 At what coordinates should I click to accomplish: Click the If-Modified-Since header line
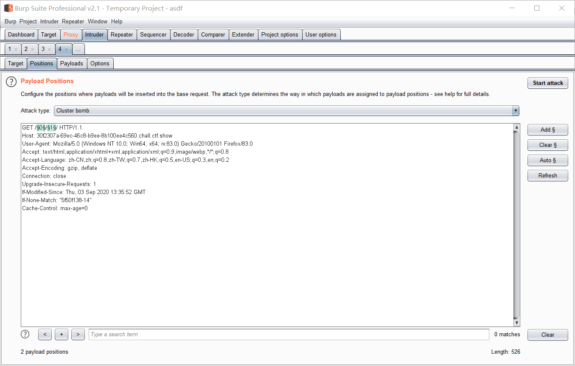pyautogui.click(x=84, y=192)
